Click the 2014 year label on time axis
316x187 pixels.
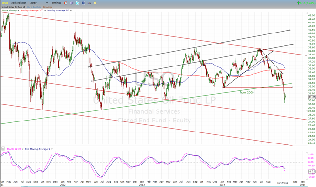click(x=222, y=185)
